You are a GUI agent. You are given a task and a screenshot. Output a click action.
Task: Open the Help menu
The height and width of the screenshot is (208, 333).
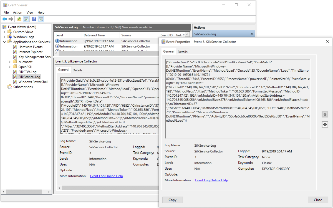[x=41, y=12]
